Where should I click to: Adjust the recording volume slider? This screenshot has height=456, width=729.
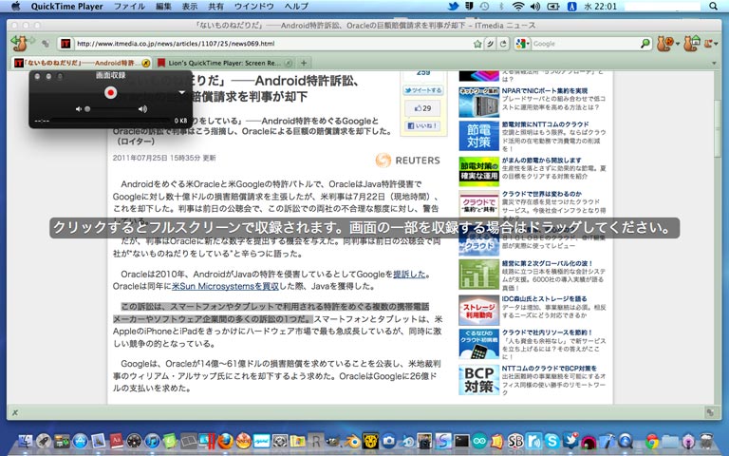110,109
